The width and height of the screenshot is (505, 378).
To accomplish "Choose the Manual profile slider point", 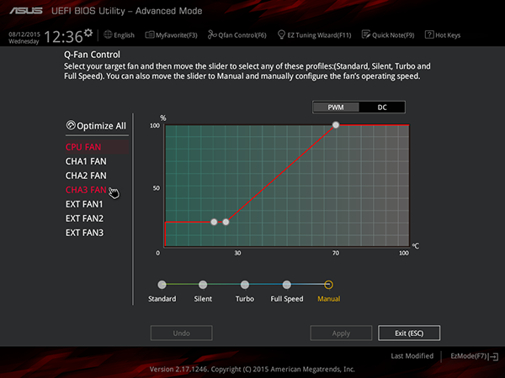I will 328,285.
